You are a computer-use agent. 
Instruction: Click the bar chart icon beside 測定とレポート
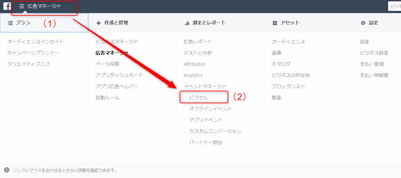tap(187, 23)
